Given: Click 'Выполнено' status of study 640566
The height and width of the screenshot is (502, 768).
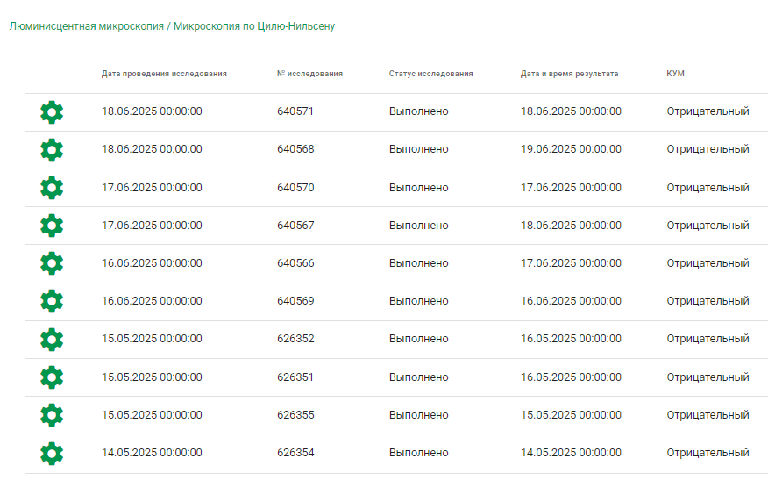Looking at the screenshot, I should click(419, 263).
